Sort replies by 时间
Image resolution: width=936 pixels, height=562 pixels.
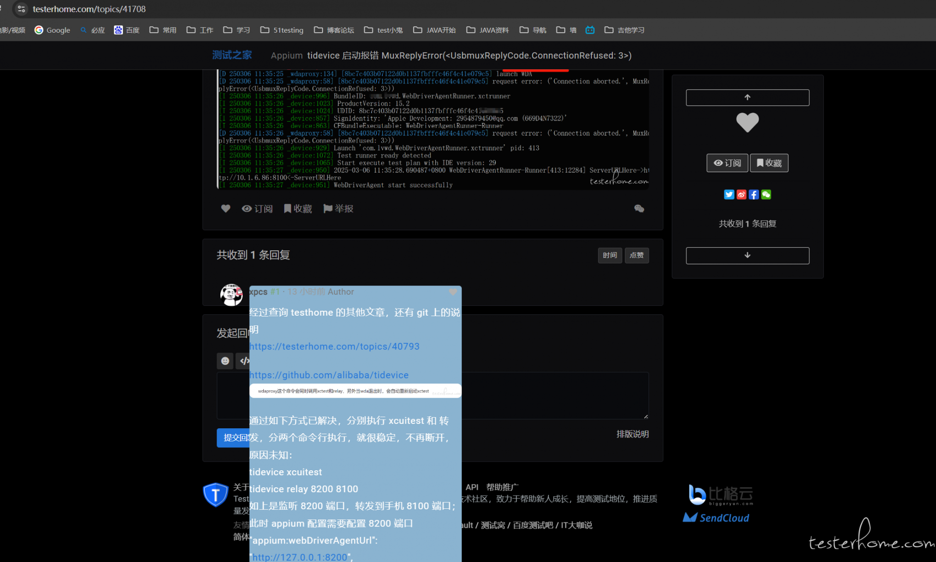pos(610,255)
